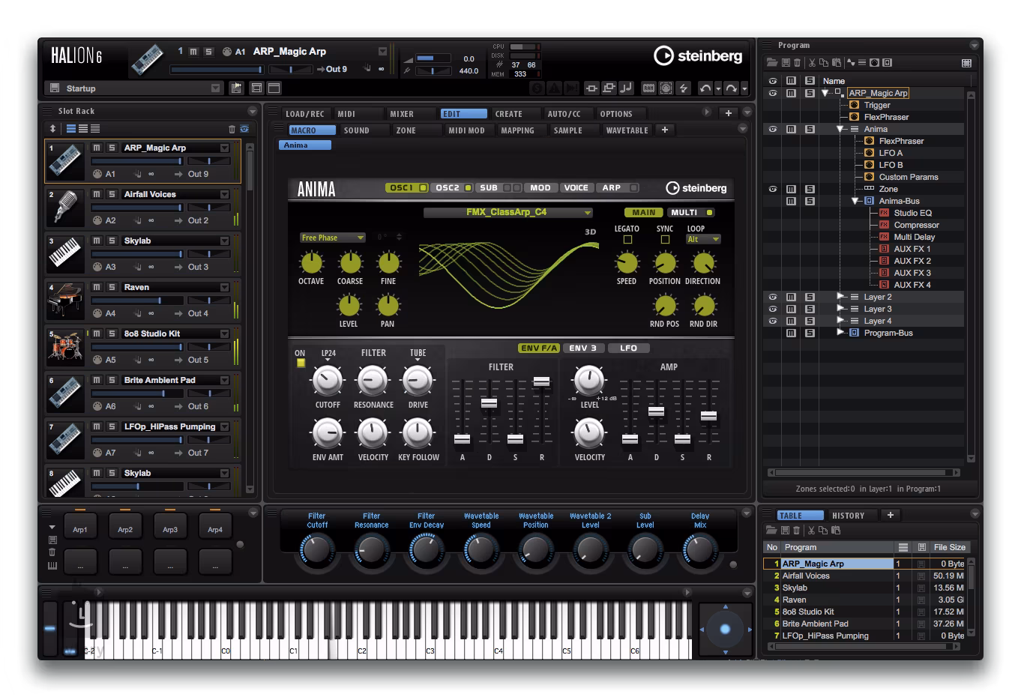
Task: Enable the Legato checkbox in oscillator section
Action: coord(627,240)
